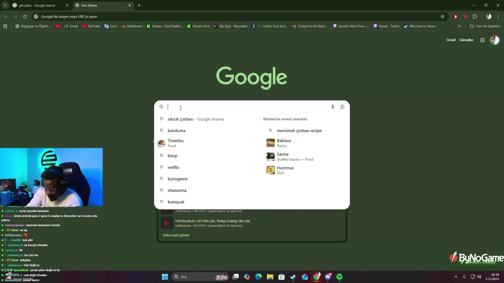This screenshot has height=283, width=504.
Task: Show hidden system tray icons
Action: click(456, 277)
